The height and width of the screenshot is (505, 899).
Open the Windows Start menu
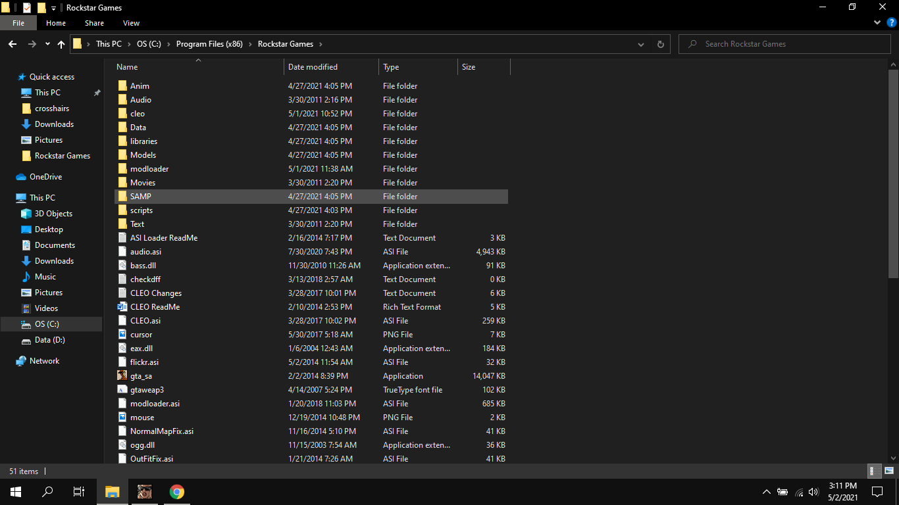click(x=16, y=492)
